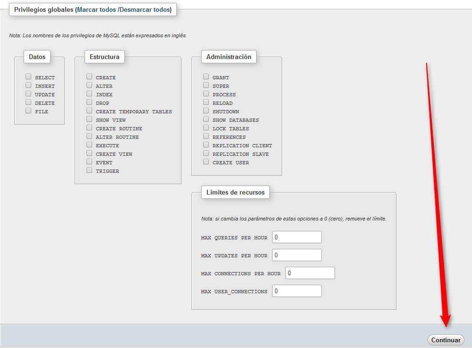472x348 pixels.
Task: Check the SUPER privilege checkbox
Action: pos(206,85)
